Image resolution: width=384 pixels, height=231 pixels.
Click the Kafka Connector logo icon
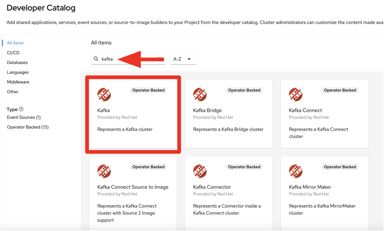click(x=200, y=171)
